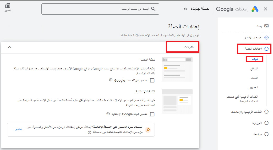Image resolution: width=273 pixels, height=150 pixels.
Task: Close the campaign editor with the X icon
Action: 265,9
